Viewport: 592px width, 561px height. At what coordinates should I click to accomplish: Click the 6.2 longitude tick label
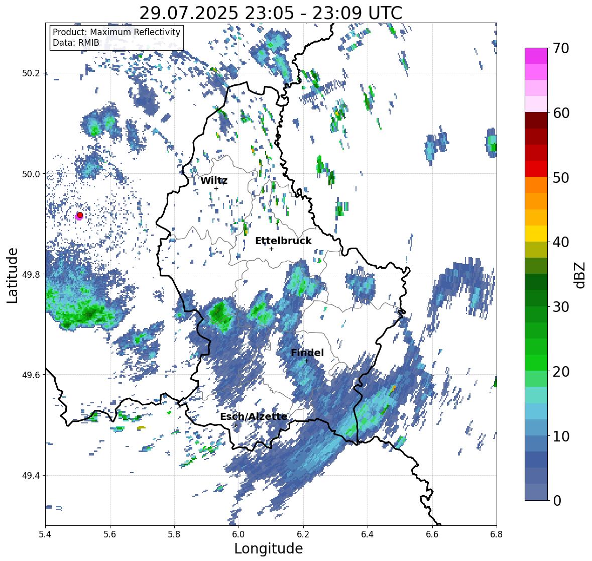[x=303, y=534]
